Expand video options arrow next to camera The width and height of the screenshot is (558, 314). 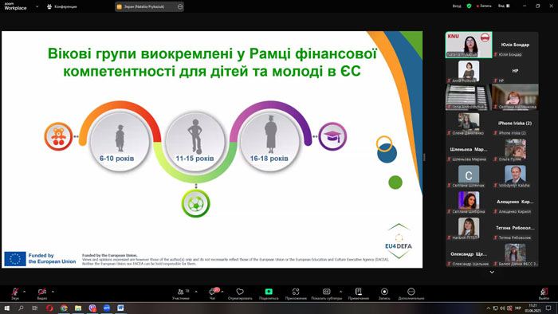(x=53, y=292)
